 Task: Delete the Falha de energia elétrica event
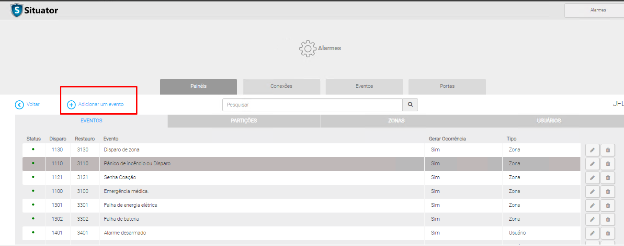(x=608, y=205)
